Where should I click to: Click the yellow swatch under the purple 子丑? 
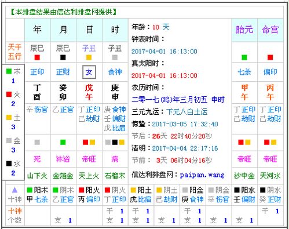[x=89, y=57]
